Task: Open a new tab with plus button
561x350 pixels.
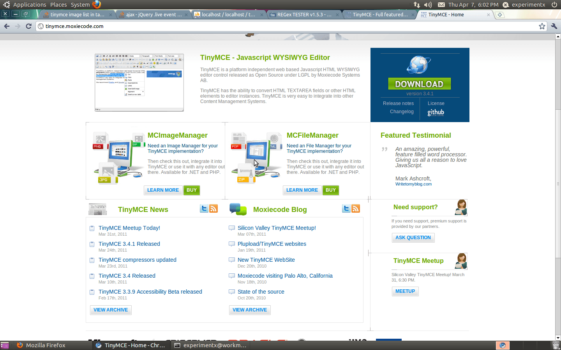Action: (500, 15)
